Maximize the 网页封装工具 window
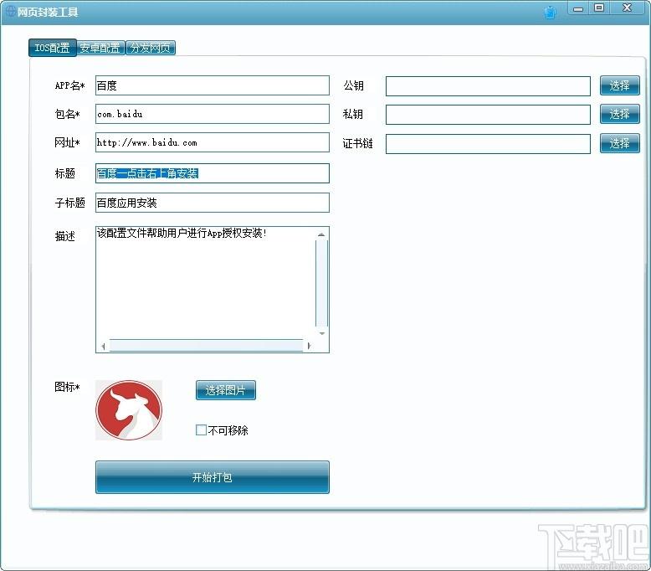The height and width of the screenshot is (571, 651). click(x=599, y=8)
